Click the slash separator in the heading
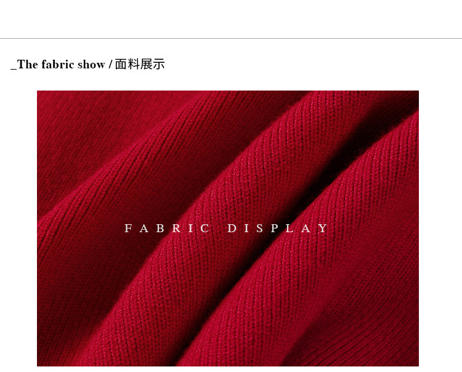The width and height of the screenshot is (462, 372). pos(110,65)
